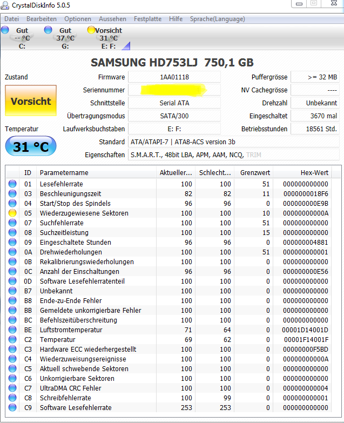Click status orb for C2 Temperatur row
This screenshot has height=423, width=344.
click(x=12, y=339)
